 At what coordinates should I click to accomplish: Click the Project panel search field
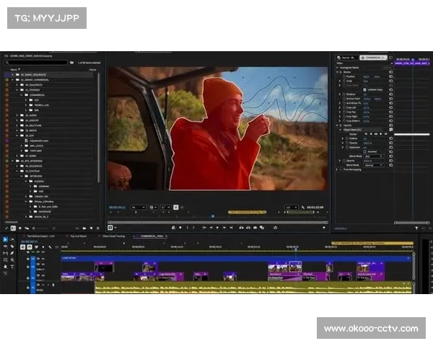(x=36, y=63)
